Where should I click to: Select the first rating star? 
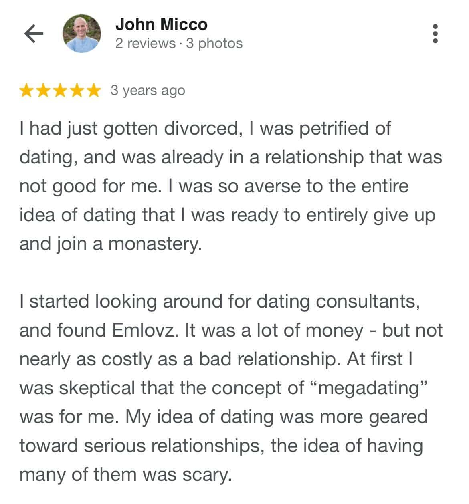26,90
